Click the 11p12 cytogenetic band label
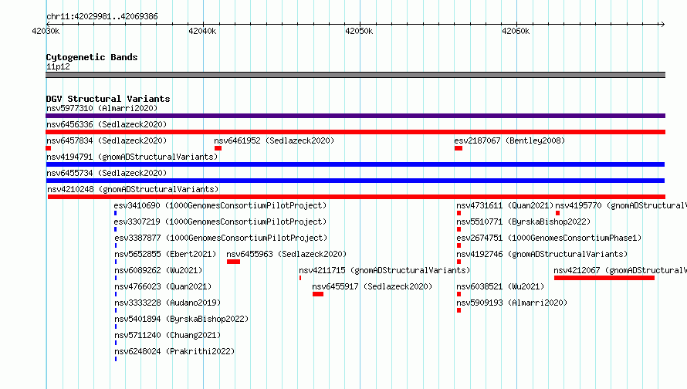Image resolution: width=687 pixels, height=389 pixels. click(58, 66)
